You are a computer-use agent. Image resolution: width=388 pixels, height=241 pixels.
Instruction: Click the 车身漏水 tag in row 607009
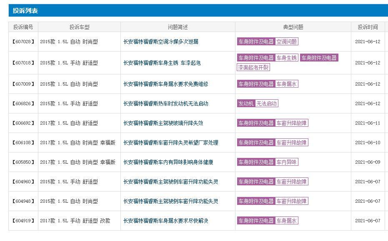(x=287, y=84)
